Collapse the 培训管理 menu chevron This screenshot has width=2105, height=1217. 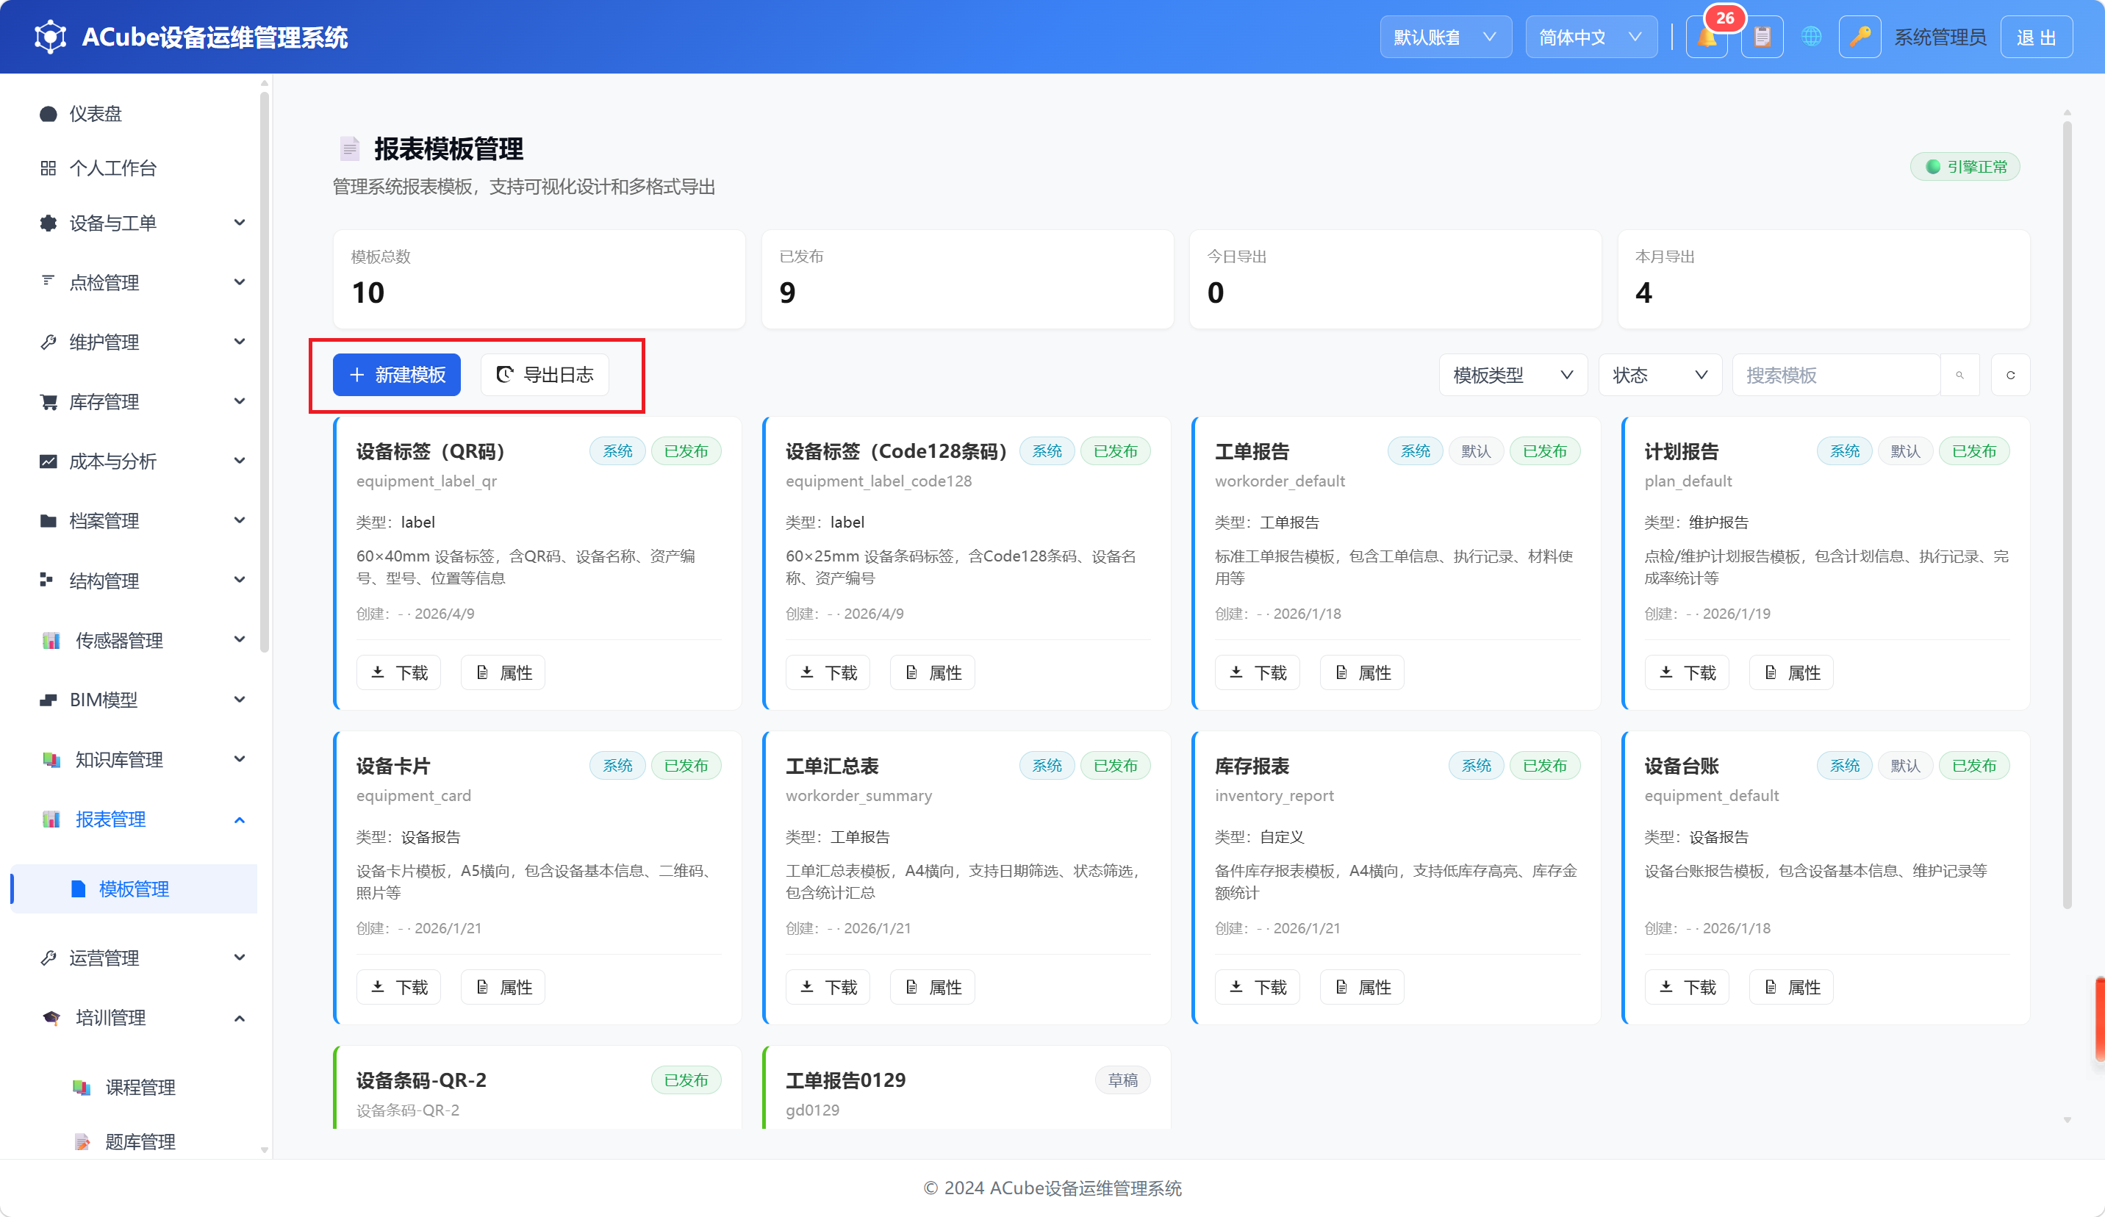240,1018
